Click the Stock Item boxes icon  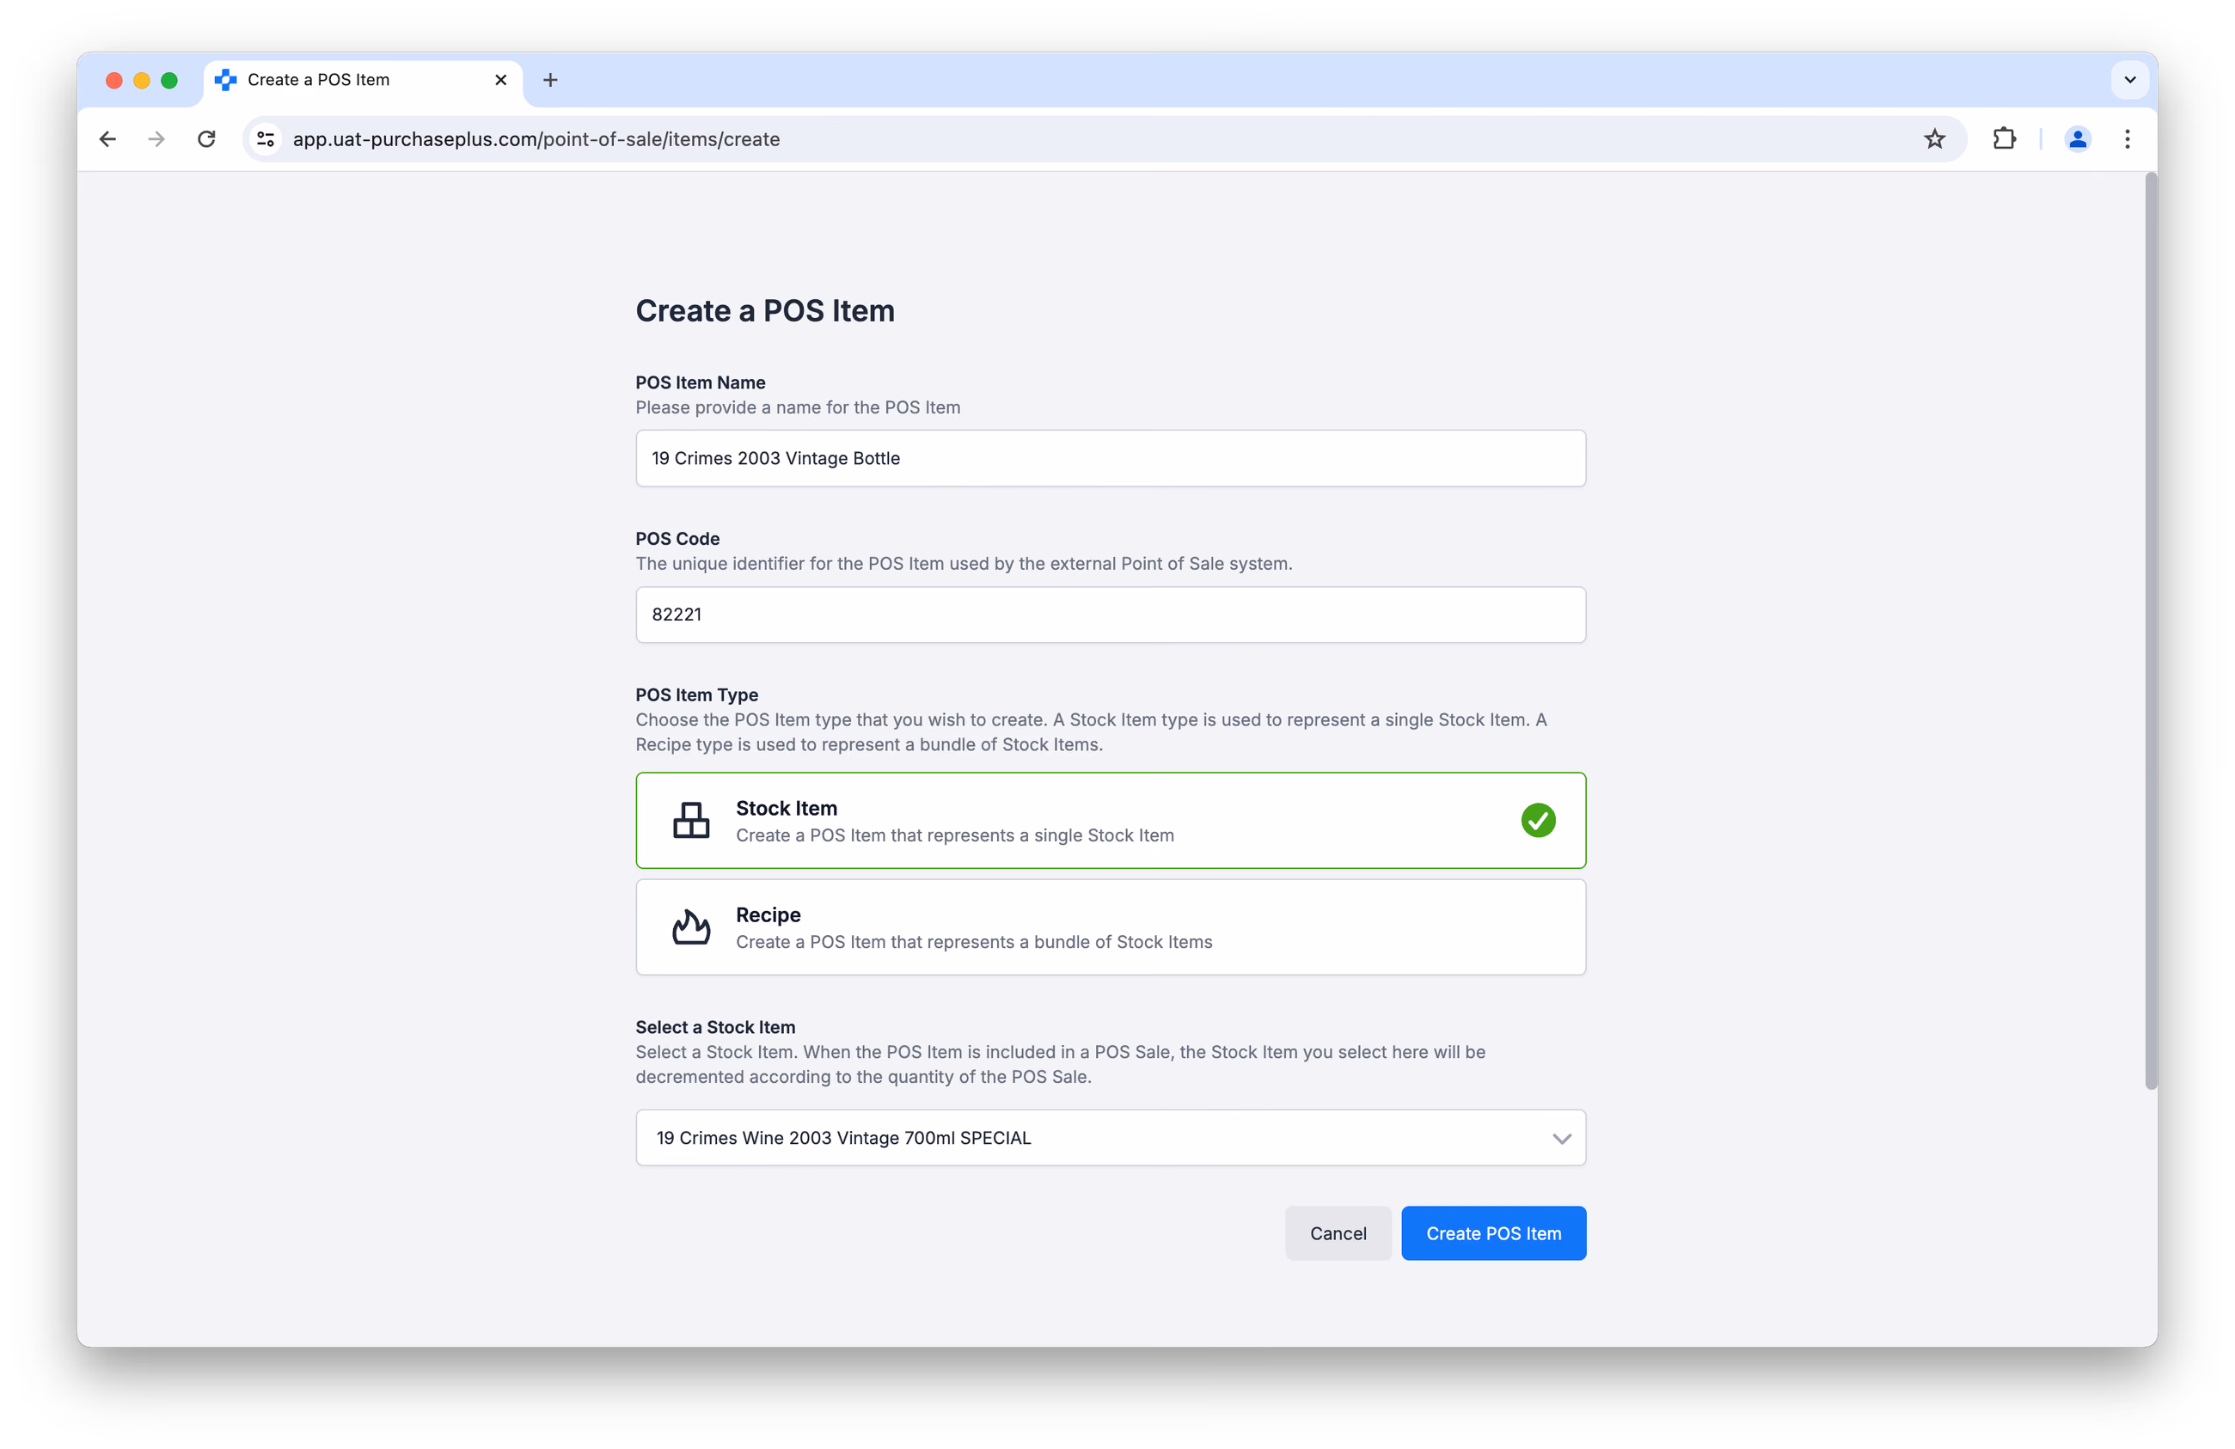click(x=691, y=820)
